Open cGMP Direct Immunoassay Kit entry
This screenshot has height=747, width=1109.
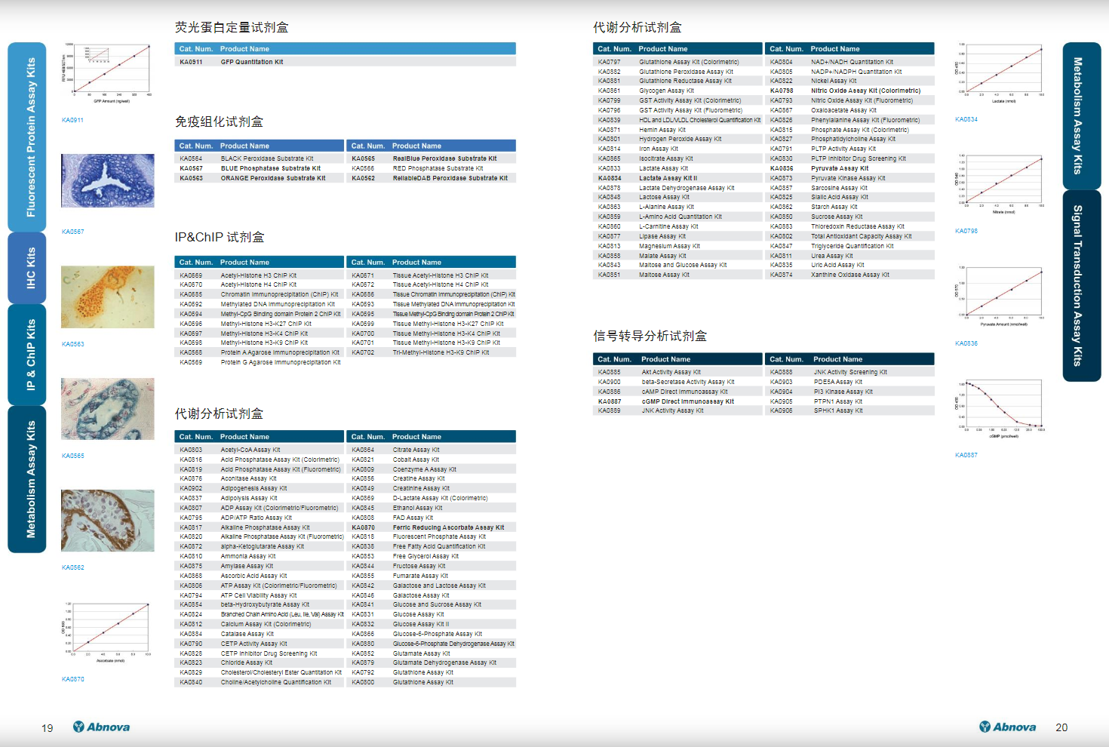point(687,401)
